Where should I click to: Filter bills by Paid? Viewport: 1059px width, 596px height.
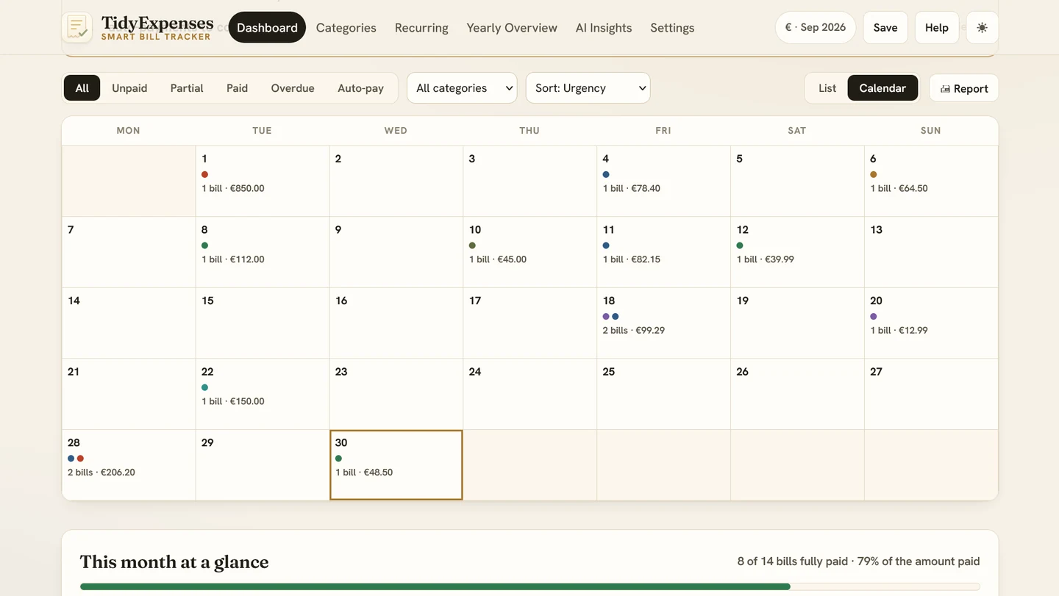[x=237, y=88]
